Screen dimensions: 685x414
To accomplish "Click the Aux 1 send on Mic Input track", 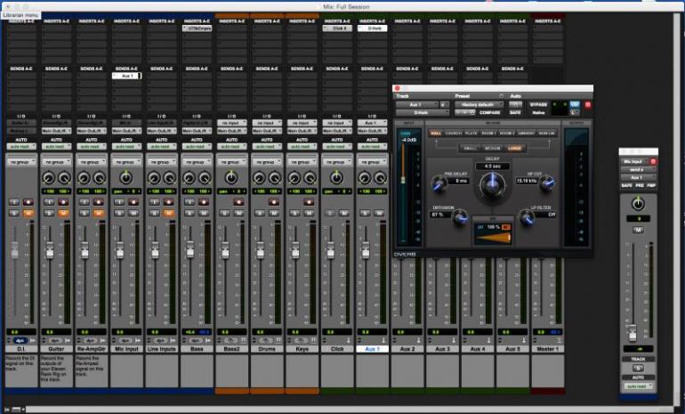I will 126,76.
